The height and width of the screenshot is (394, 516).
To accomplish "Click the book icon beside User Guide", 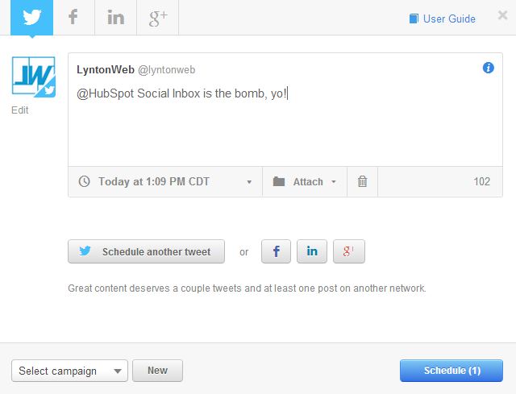I will tap(414, 19).
